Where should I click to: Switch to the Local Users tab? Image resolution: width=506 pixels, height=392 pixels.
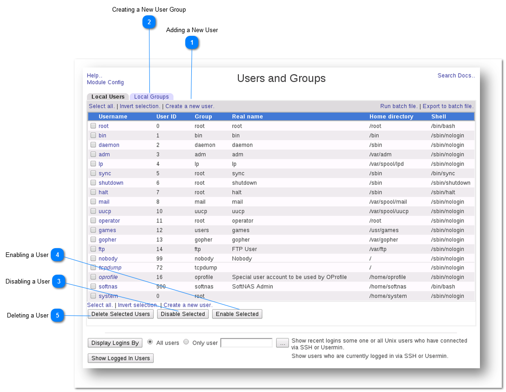click(108, 96)
